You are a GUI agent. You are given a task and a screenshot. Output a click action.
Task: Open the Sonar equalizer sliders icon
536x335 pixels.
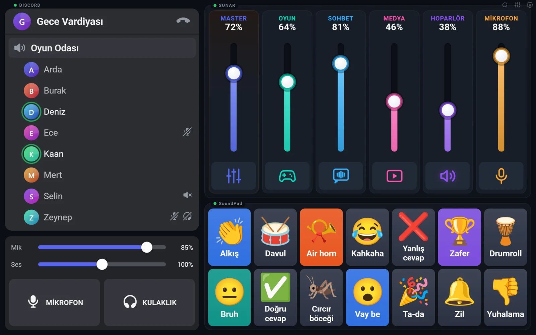pos(517,5)
